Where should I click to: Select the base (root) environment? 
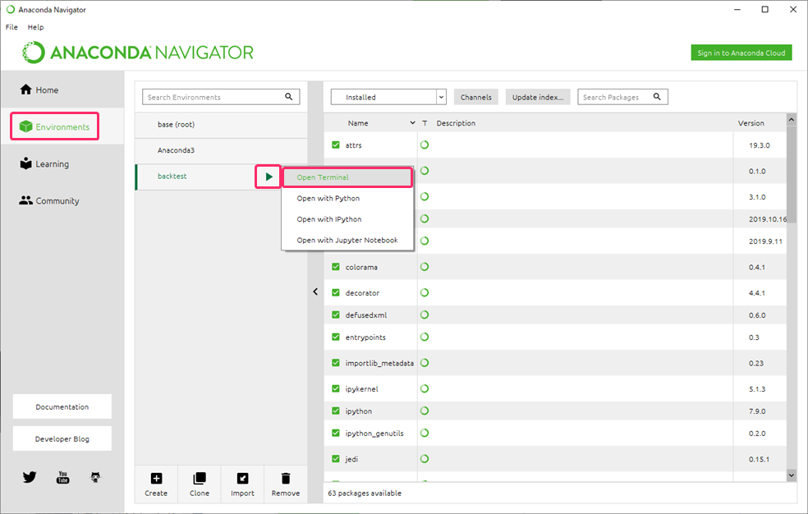click(x=221, y=125)
